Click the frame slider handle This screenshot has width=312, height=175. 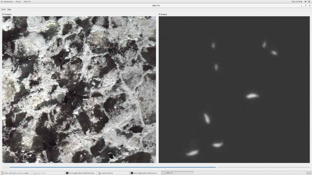pyautogui.click(x=216, y=167)
